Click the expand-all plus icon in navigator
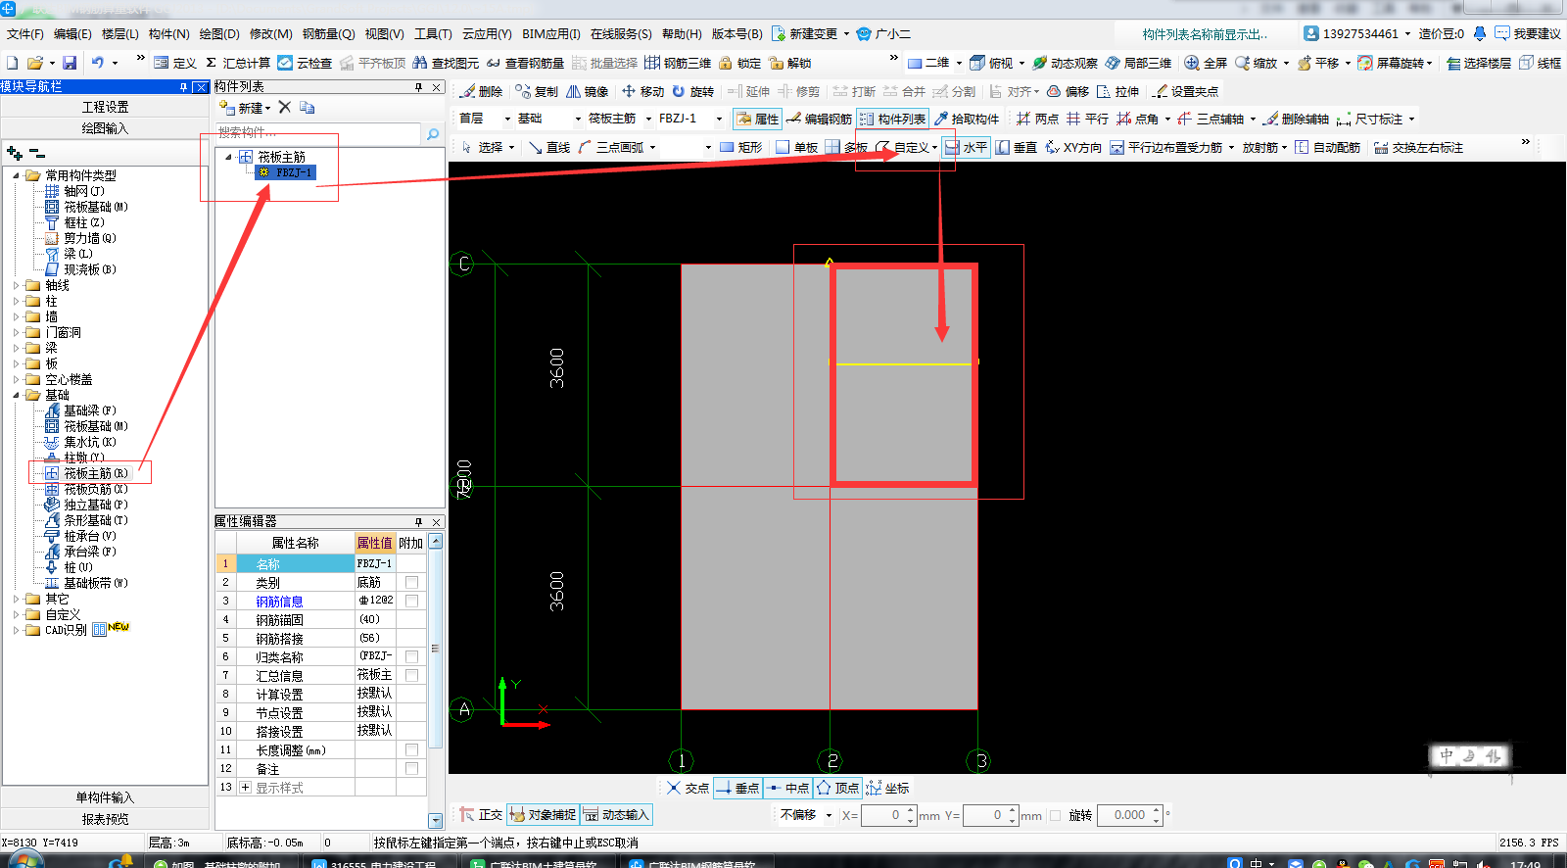The width and height of the screenshot is (1567, 868). (x=14, y=153)
